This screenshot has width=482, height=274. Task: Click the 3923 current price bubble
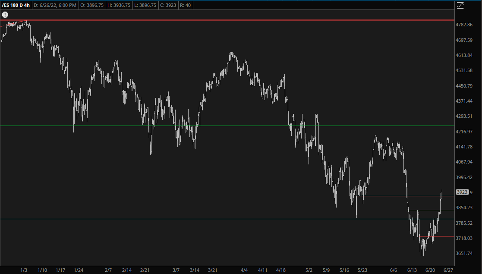[462, 192]
